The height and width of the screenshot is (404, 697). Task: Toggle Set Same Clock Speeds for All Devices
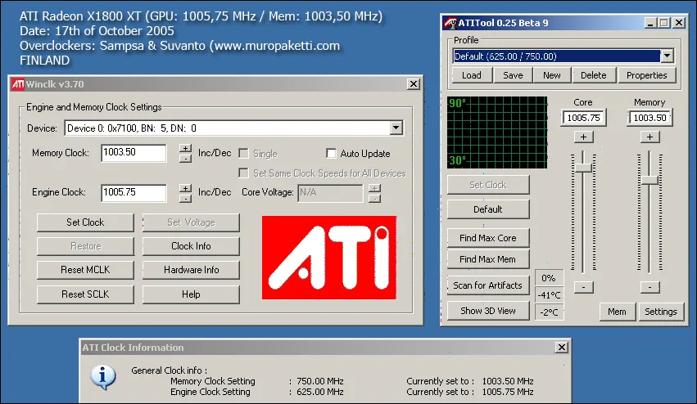coord(243,173)
